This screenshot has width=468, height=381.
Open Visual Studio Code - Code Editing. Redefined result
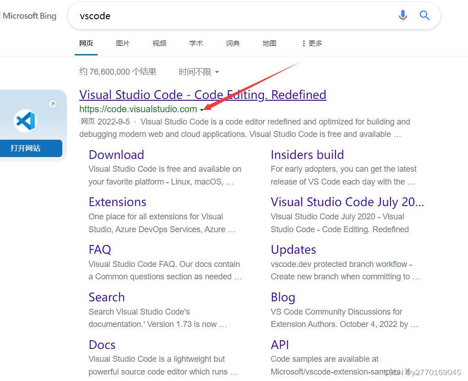[203, 95]
